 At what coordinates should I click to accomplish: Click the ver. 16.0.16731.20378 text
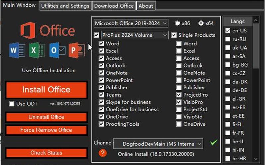click(x=65, y=104)
